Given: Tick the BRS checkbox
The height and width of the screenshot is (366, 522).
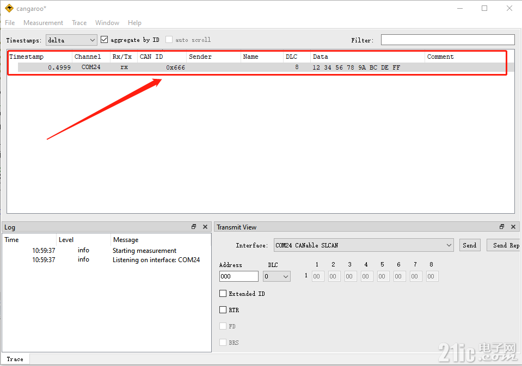Looking at the screenshot, I should coord(223,343).
